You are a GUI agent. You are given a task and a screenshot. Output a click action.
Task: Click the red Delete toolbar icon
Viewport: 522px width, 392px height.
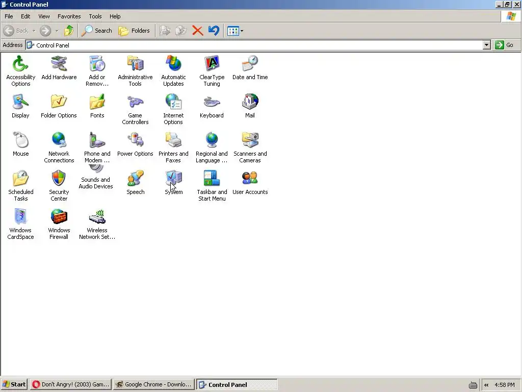pyautogui.click(x=197, y=31)
